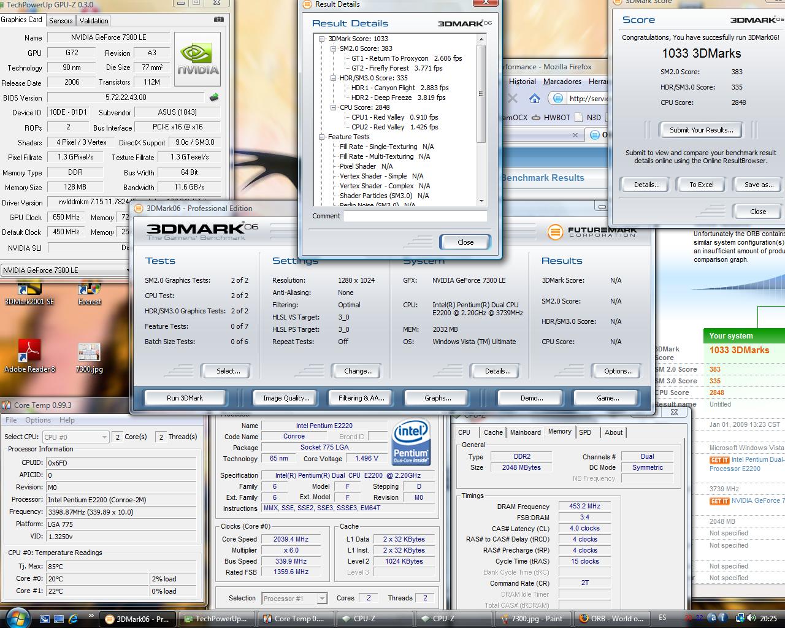785x628 pixels.
Task: Open the Graphics Card tab in GPU-Z
Action: click(22, 20)
